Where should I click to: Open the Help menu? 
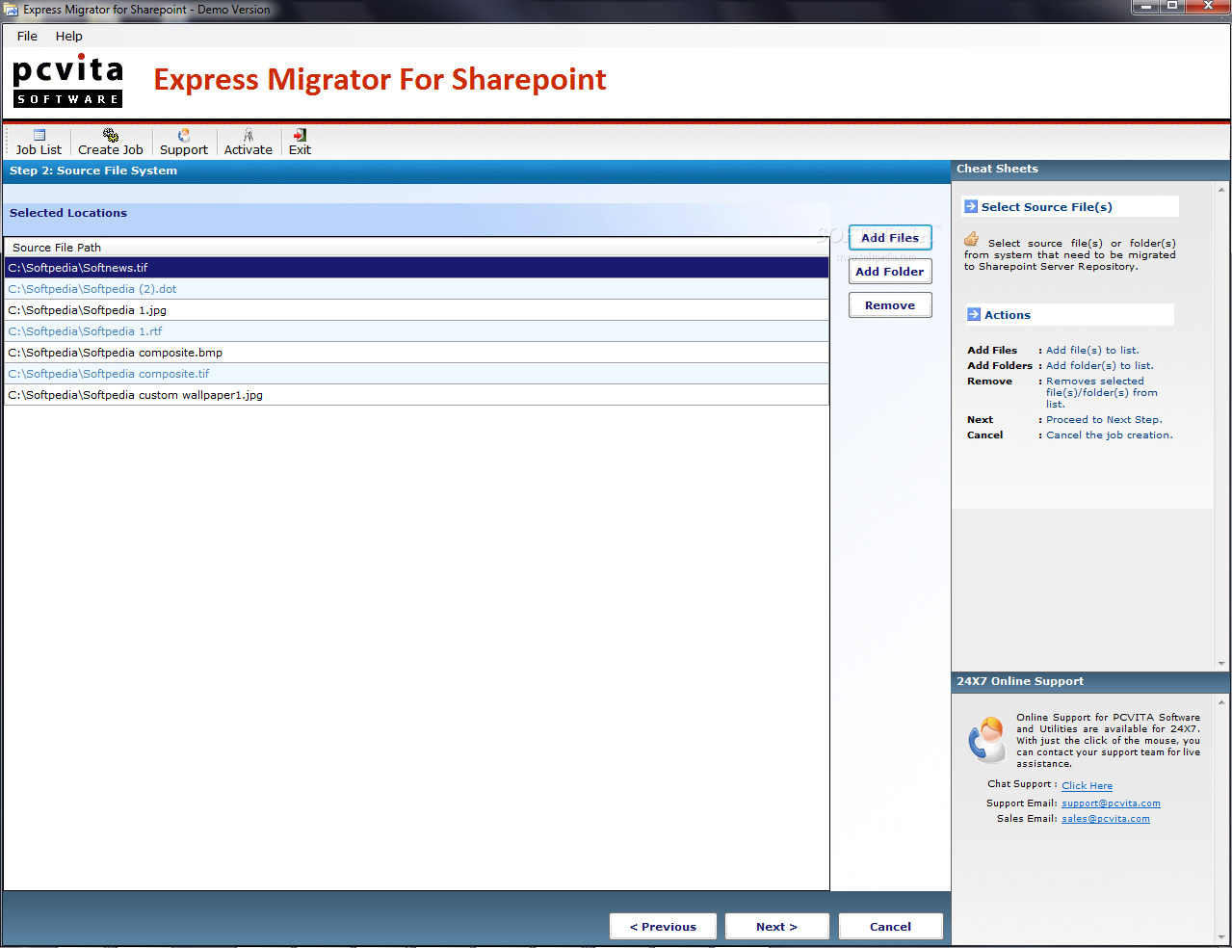68,36
